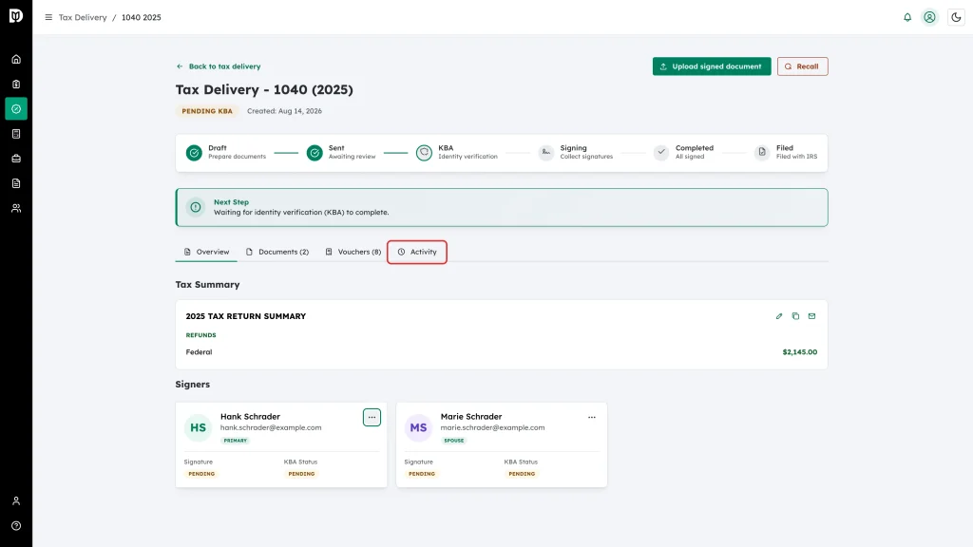Open the calculator icon in sidebar
Image resolution: width=973 pixels, height=547 pixels.
coord(16,134)
